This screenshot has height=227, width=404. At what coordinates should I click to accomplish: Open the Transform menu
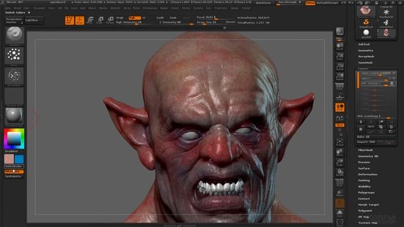pos(221,8)
